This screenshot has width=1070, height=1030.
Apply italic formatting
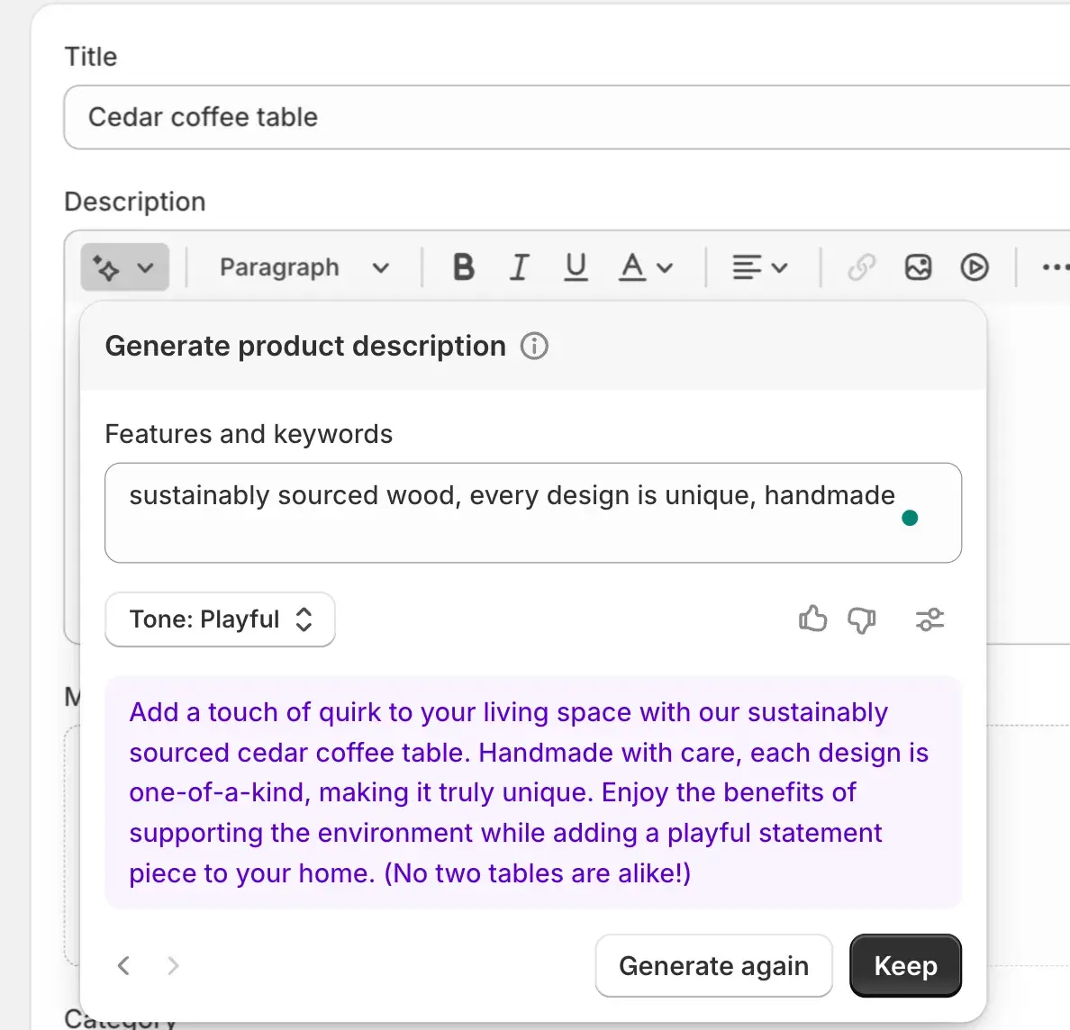[x=519, y=267]
